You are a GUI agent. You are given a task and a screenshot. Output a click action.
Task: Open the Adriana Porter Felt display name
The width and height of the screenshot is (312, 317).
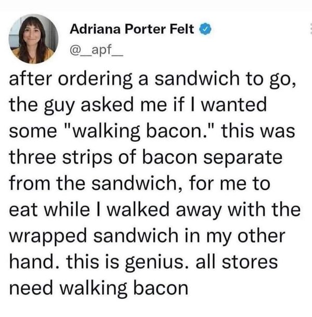132,29
